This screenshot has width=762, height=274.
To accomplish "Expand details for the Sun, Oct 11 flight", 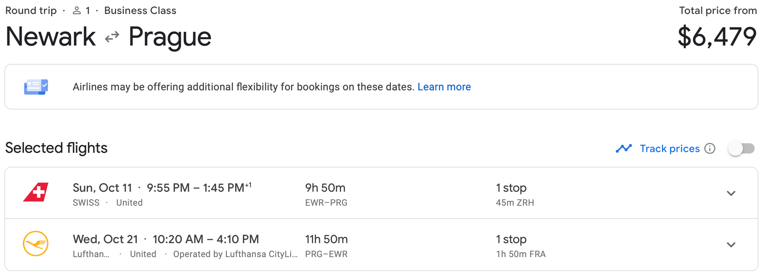I will pos(732,193).
